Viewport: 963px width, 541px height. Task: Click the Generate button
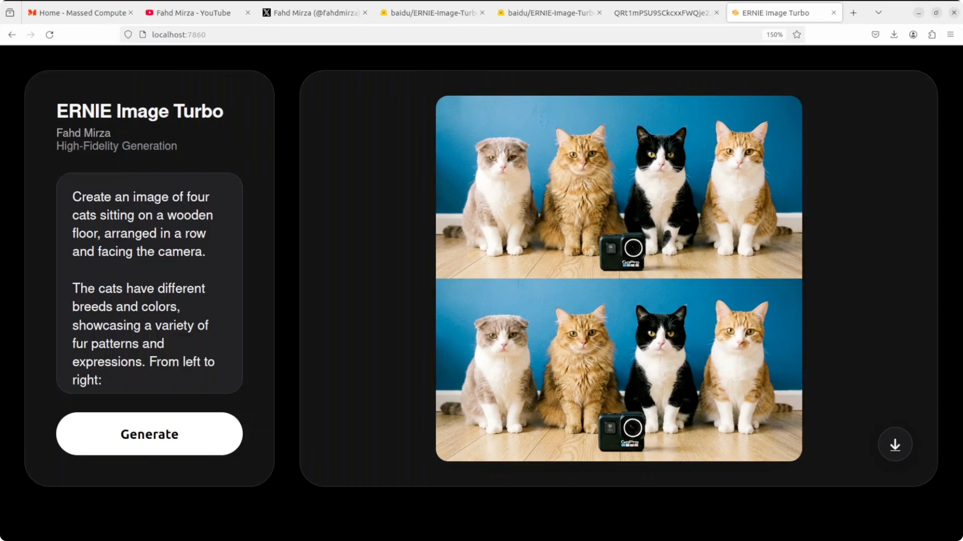point(149,434)
